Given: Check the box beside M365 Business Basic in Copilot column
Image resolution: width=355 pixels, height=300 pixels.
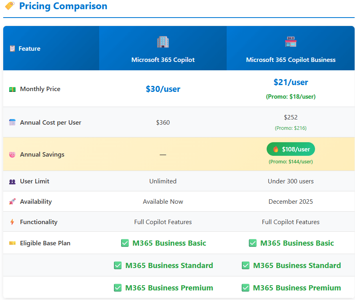Looking at the screenshot, I should coord(125,243).
